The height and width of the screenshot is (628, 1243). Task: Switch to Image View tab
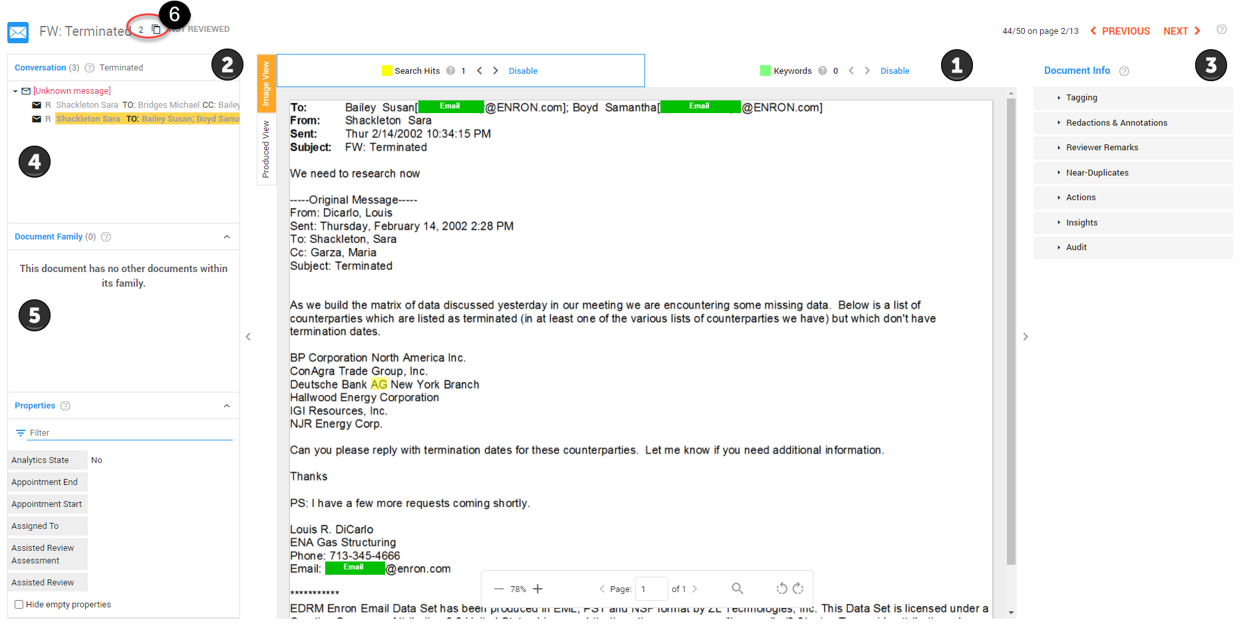pos(266,83)
